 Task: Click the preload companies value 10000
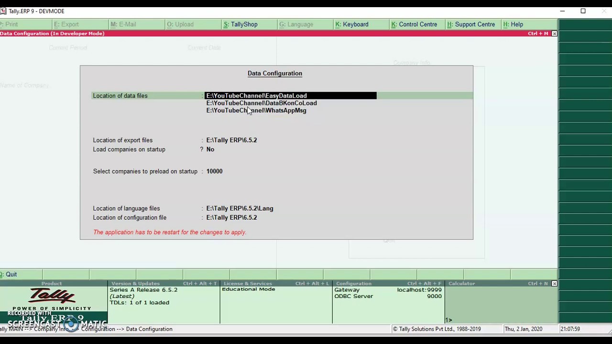point(214,171)
